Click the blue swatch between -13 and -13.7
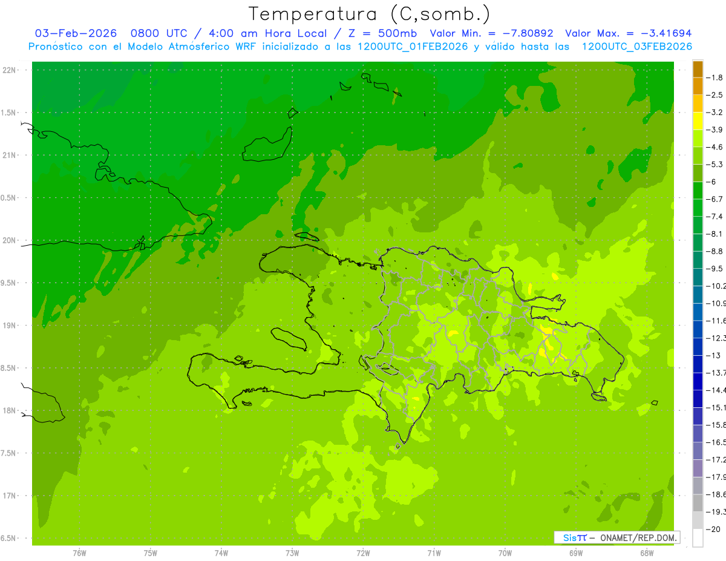The height and width of the screenshot is (561, 726). pyautogui.click(x=698, y=364)
